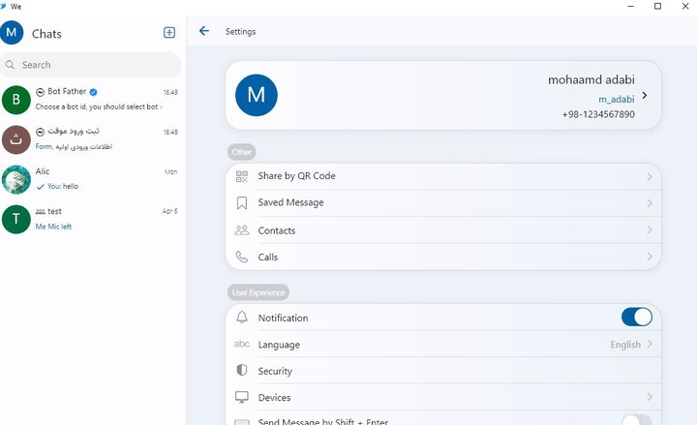Go back using the Settings arrow
Image resolution: width=697 pixels, height=425 pixels.
[x=204, y=31]
